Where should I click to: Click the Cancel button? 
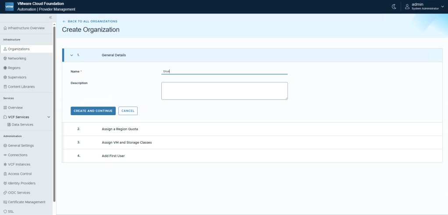pos(128,111)
